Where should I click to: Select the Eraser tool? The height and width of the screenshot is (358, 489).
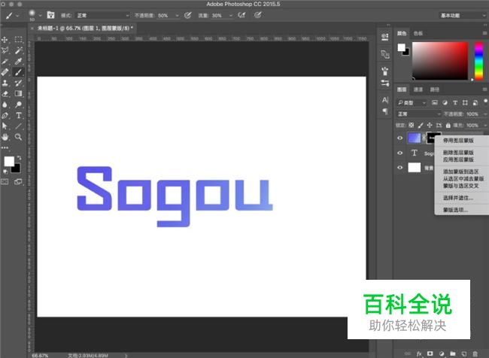(5, 93)
